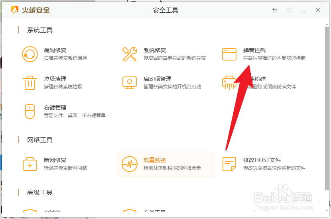Click the scrollbar down arrow
The height and width of the screenshot is (219, 331).
pos(327,210)
